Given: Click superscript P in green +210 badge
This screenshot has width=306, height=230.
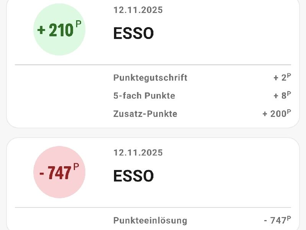Looking at the screenshot, I should [78, 24].
